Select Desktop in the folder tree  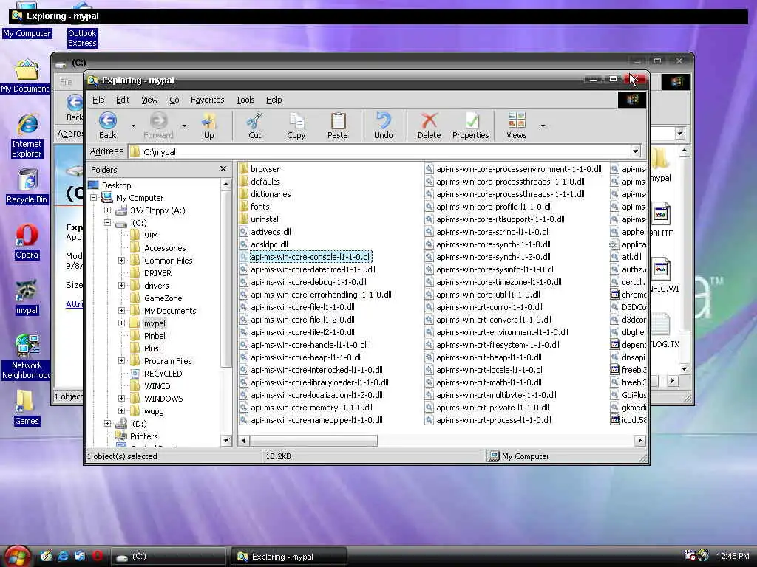click(116, 185)
